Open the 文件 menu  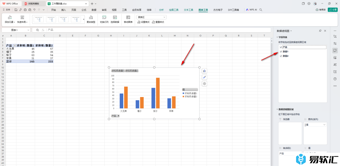6,10
